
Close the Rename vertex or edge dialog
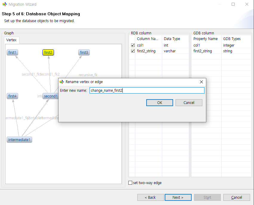tap(201, 82)
